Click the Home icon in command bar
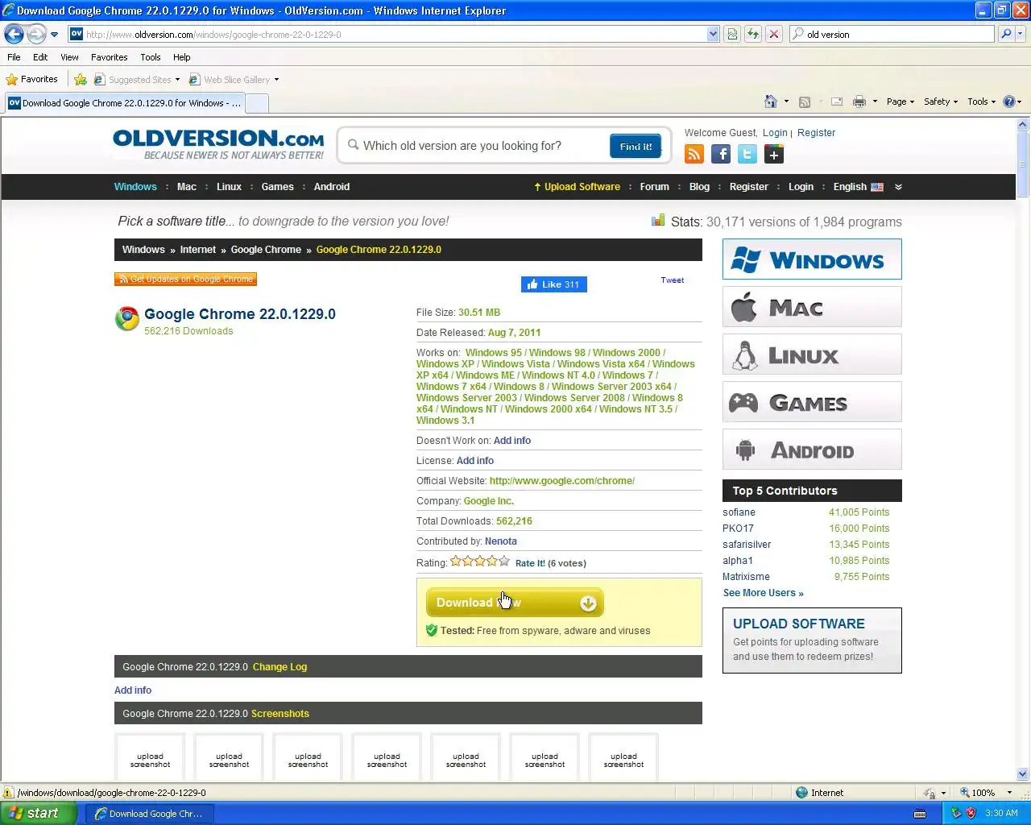 tap(771, 102)
